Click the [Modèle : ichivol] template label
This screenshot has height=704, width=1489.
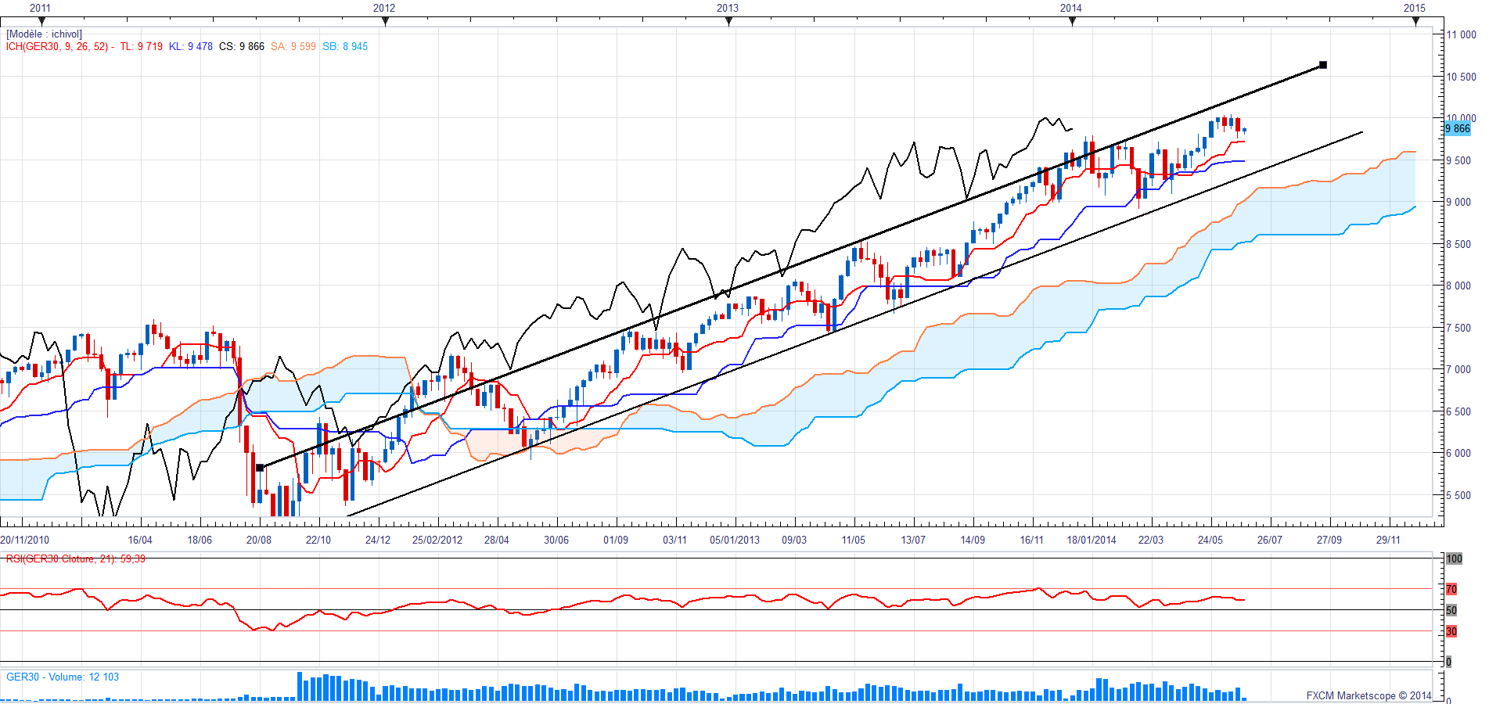pyautogui.click(x=44, y=34)
